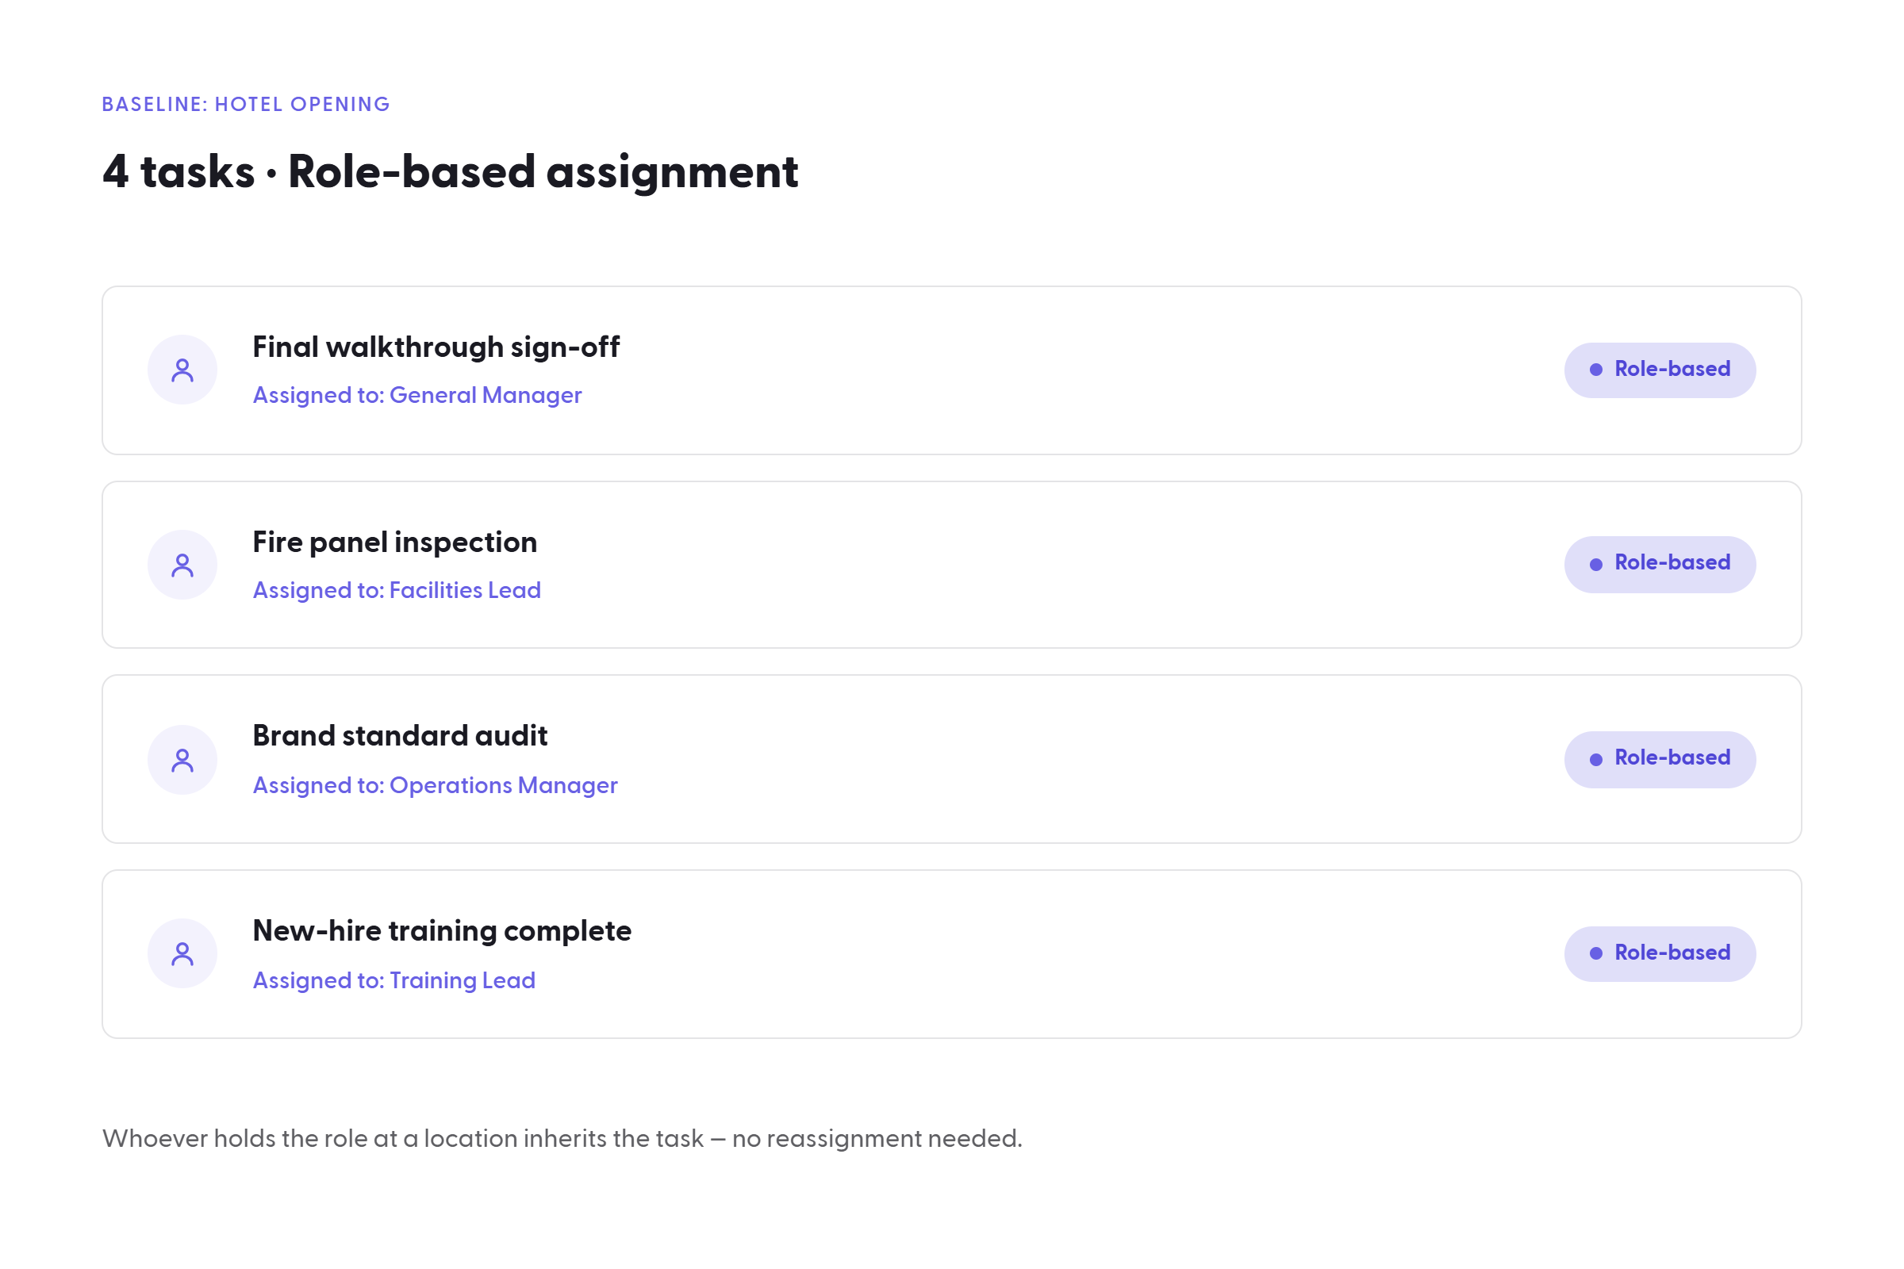1904x1269 pixels.
Task: Click the person icon beside Fire panel inspection
Action: pos(182,565)
